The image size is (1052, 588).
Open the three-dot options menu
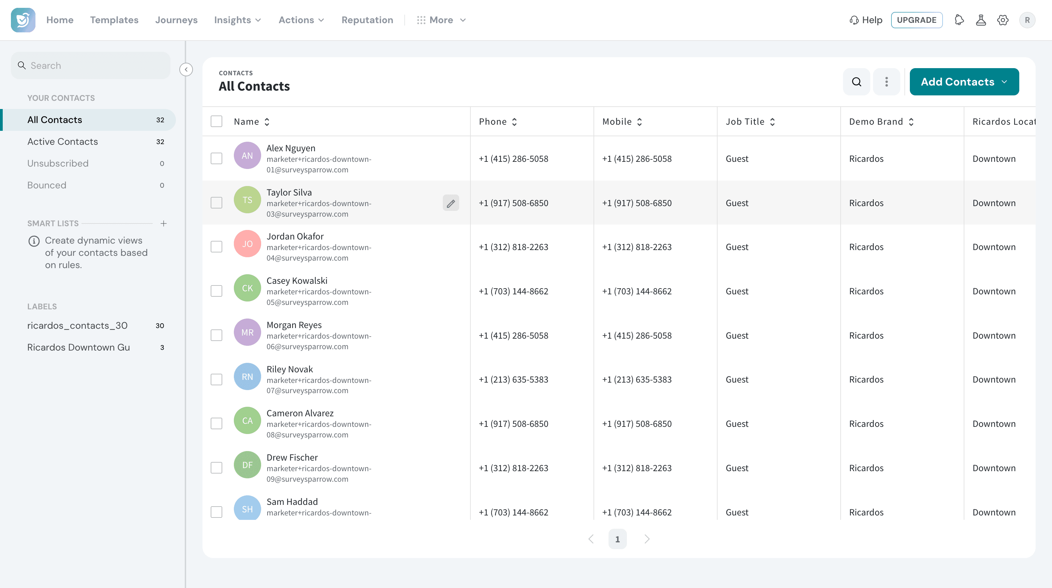[886, 82]
